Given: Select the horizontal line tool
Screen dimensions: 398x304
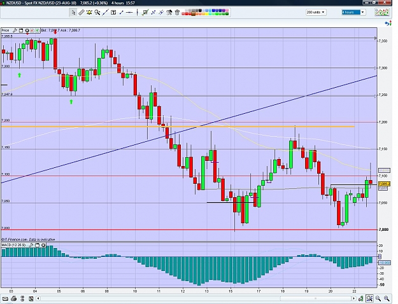Looking at the screenshot, I should tap(129, 12).
